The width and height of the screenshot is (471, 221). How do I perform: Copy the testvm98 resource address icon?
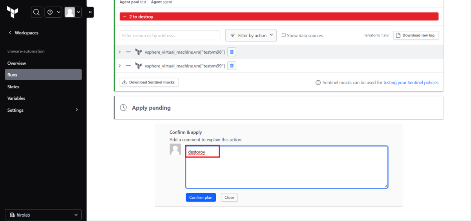tap(232, 52)
